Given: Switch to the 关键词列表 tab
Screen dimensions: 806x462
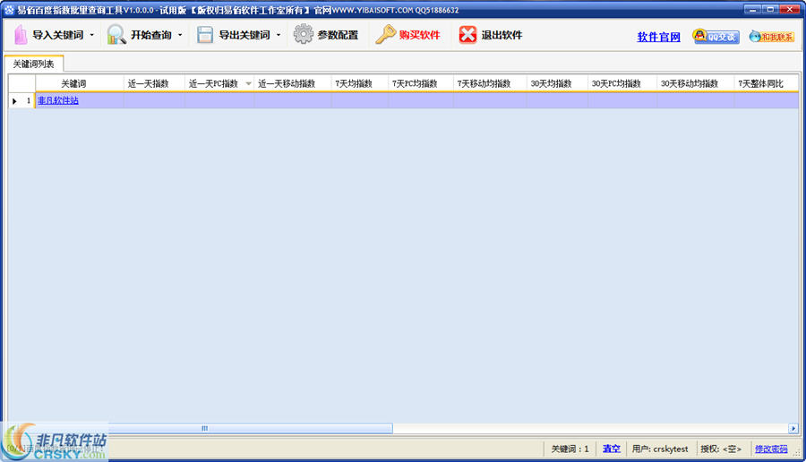Looking at the screenshot, I should 33,64.
